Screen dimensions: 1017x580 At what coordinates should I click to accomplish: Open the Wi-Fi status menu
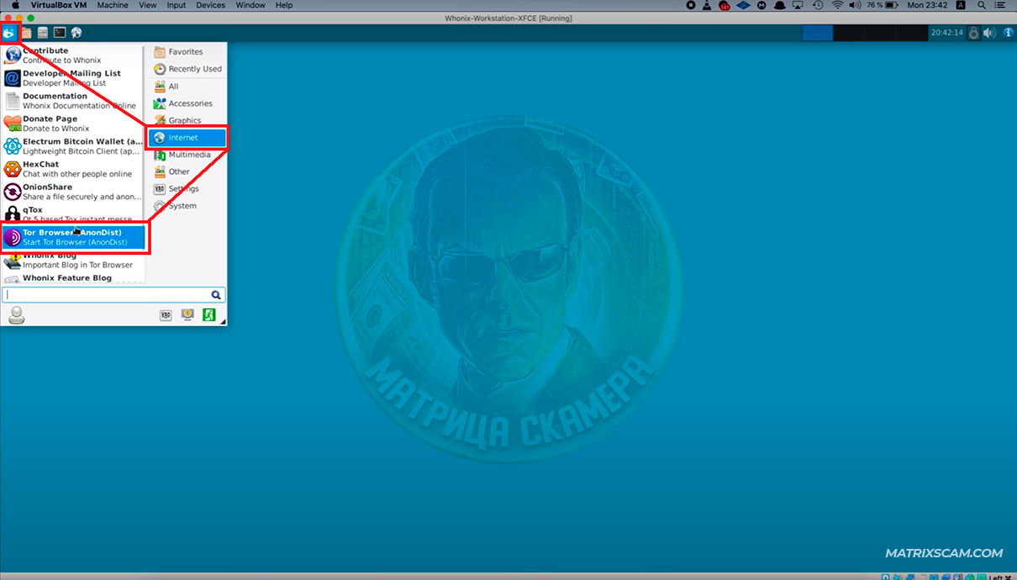[837, 5]
